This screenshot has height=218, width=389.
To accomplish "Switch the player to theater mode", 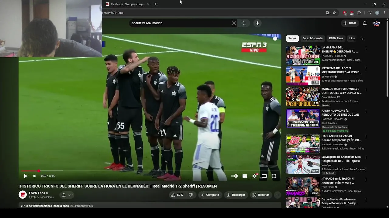I will tap(264, 176).
